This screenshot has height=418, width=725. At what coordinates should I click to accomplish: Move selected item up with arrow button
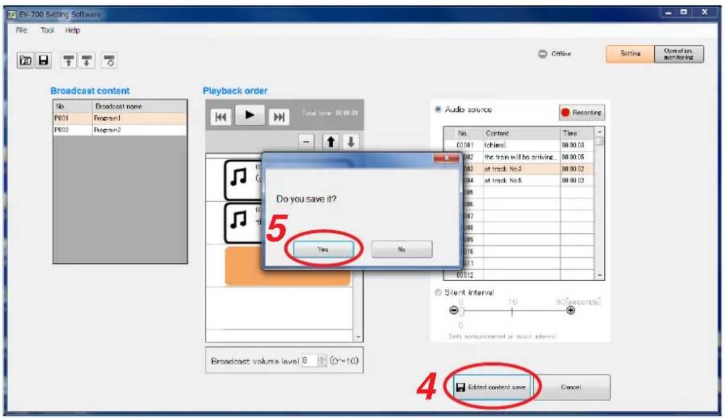330,142
